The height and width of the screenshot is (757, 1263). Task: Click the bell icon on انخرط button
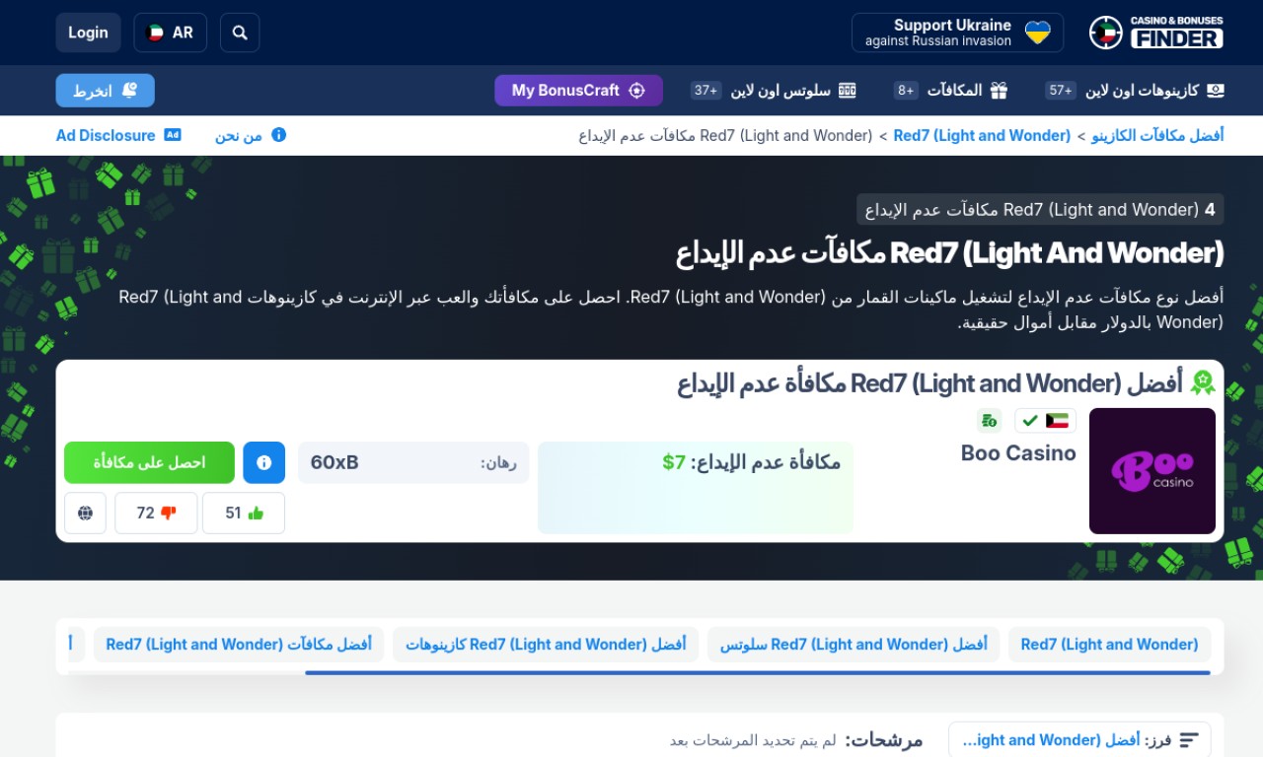tap(130, 91)
